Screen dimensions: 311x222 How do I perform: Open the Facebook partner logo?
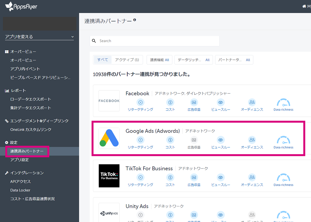tap(109, 101)
